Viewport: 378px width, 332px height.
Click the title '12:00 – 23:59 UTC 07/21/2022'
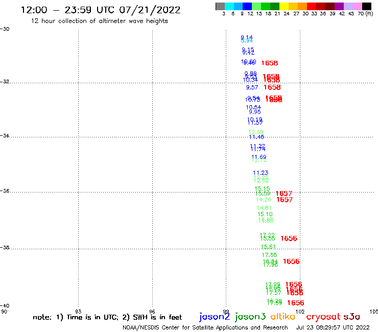[101, 10]
